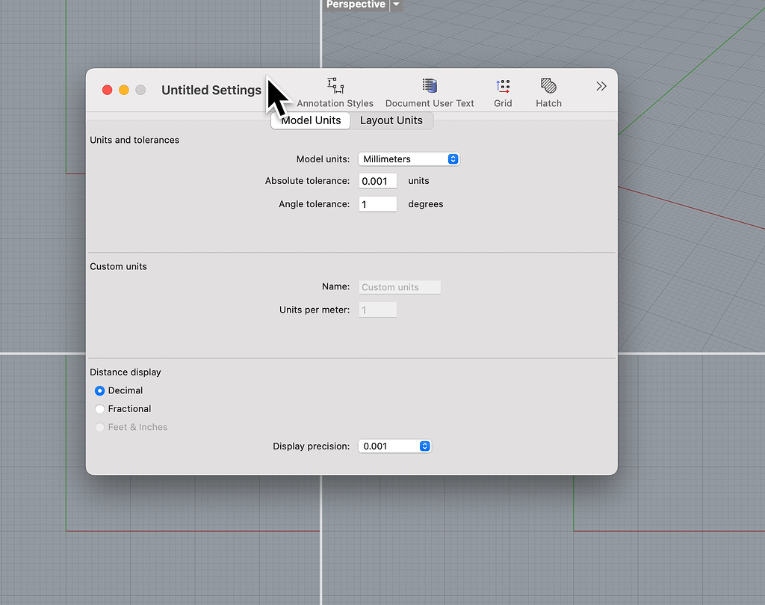This screenshot has width=765, height=605.
Task: Click the Absolute tolerance input field
Action: click(377, 180)
